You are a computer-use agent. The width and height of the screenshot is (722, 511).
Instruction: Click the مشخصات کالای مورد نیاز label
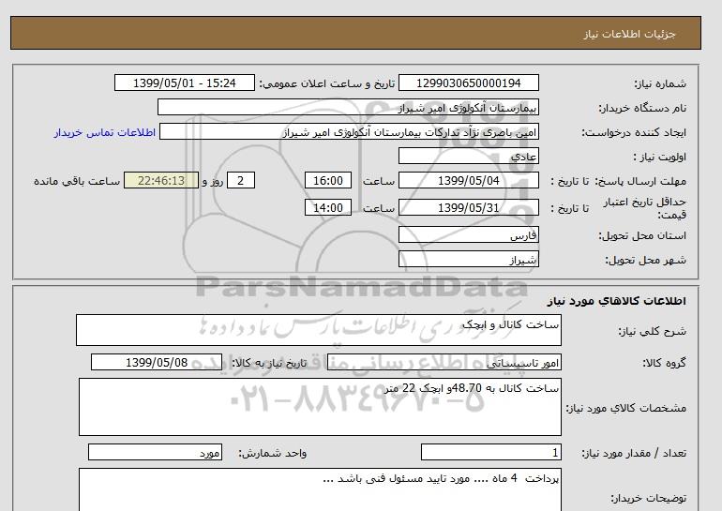pyautogui.click(x=626, y=408)
